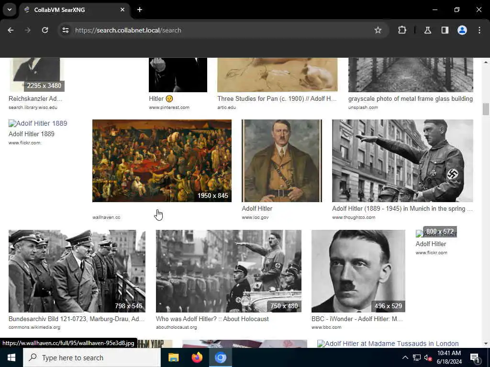Open the 750 x 480 parade photo thumbnail

(229, 271)
